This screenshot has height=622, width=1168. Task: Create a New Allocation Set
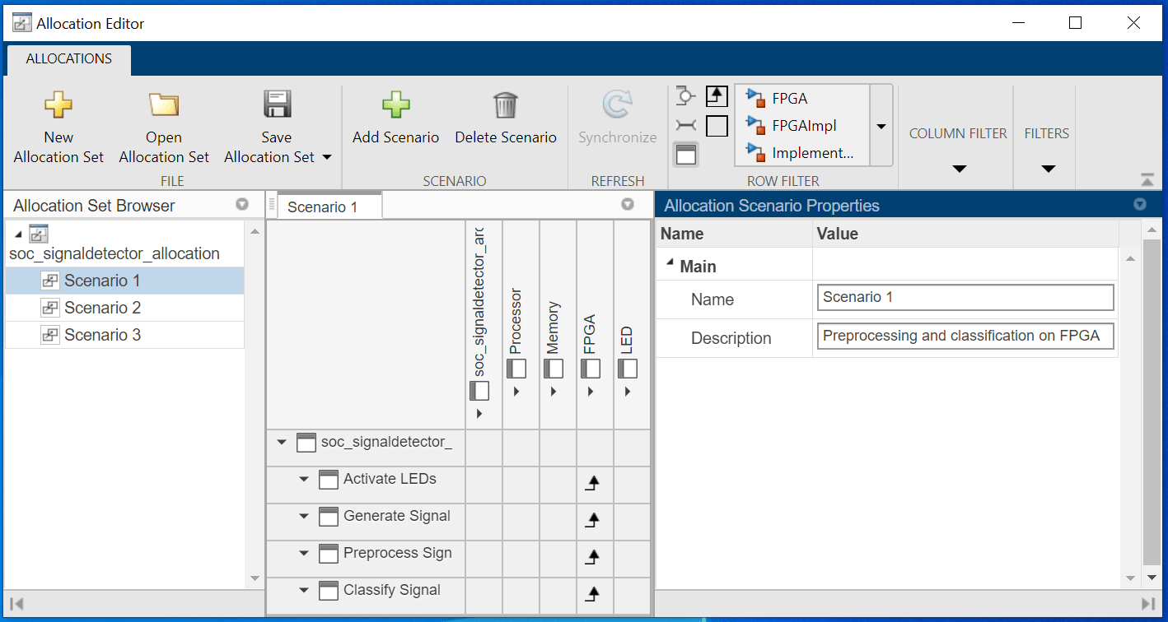(58, 128)
